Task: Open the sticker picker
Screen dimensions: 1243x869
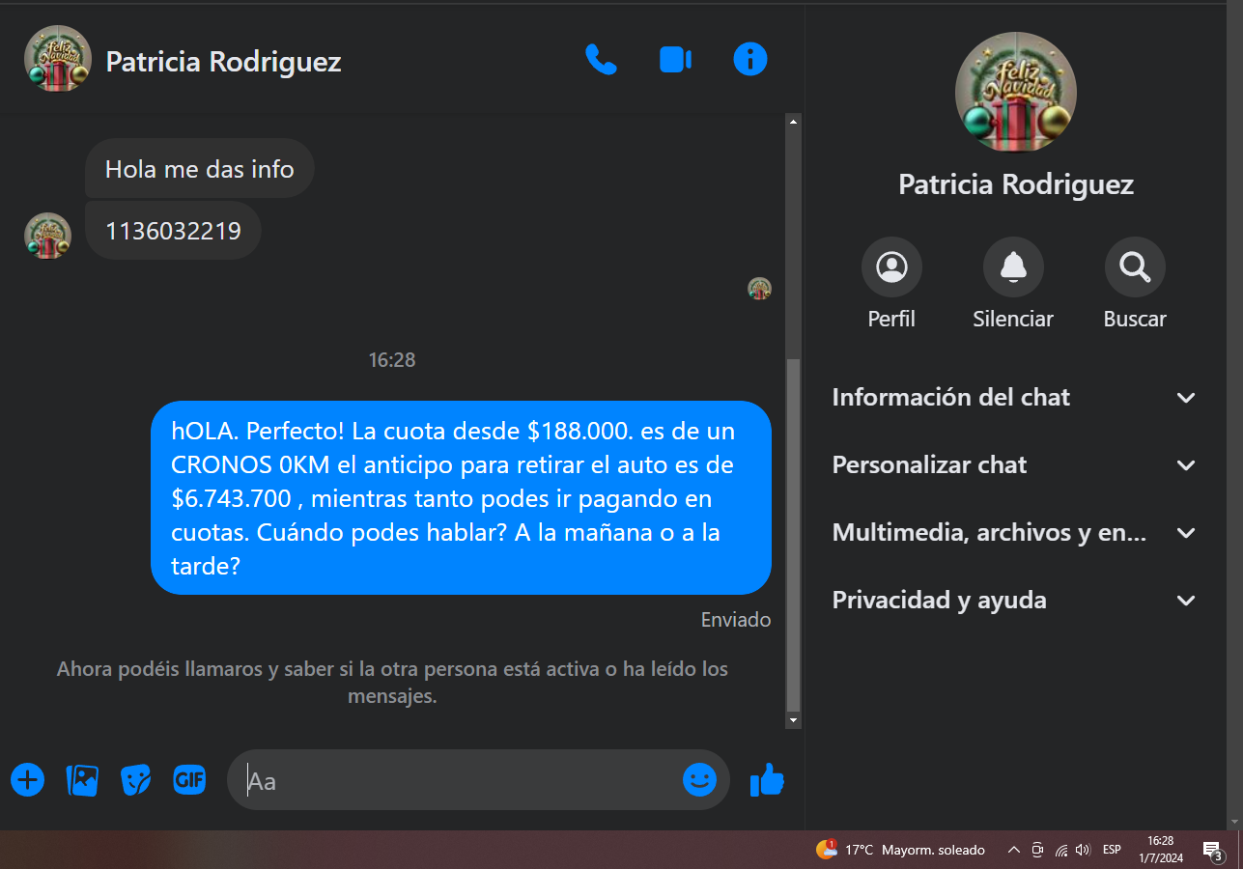Action: point(135,779)
